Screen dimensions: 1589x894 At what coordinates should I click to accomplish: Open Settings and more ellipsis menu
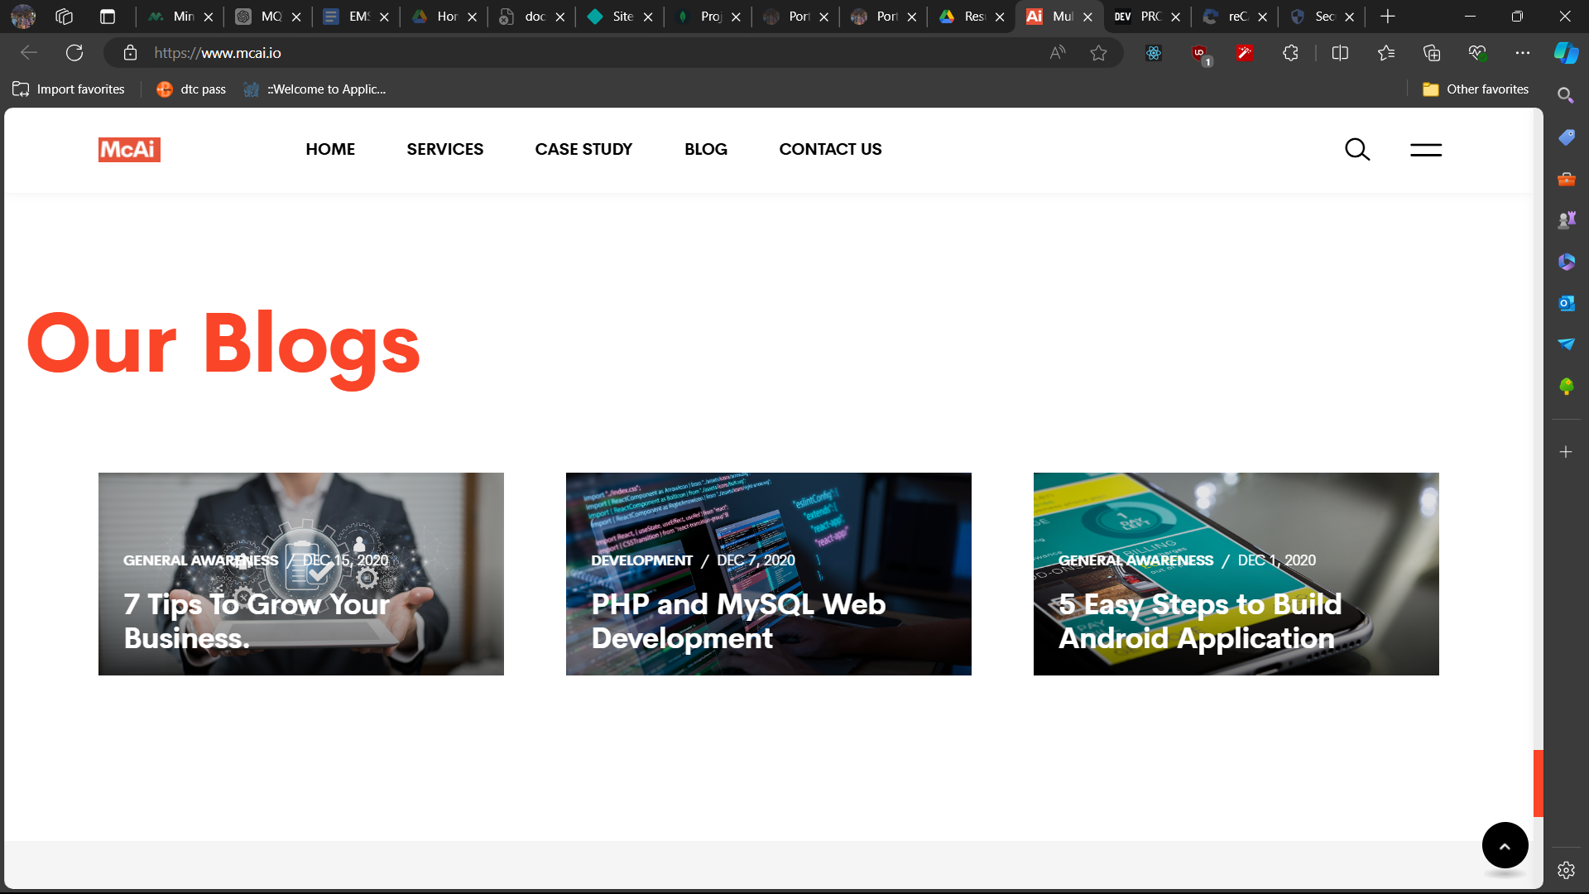[x=1522, y=53]
